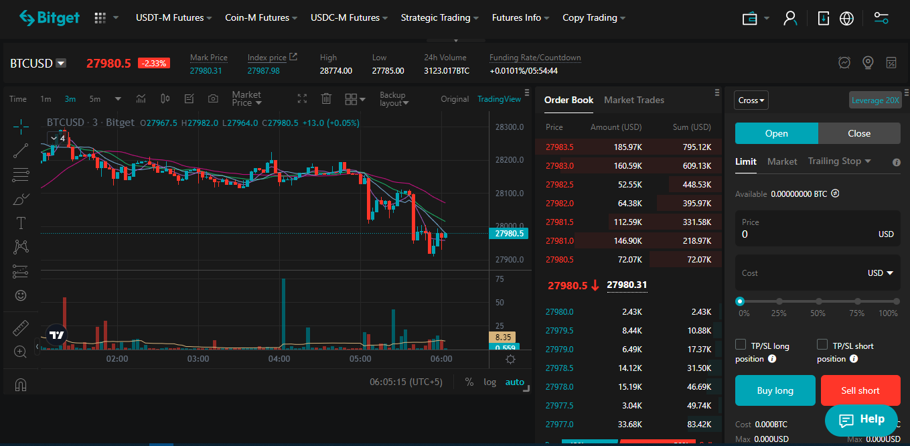Open the user account icon
Screen dimensions: 910x446
pos(790,18)
